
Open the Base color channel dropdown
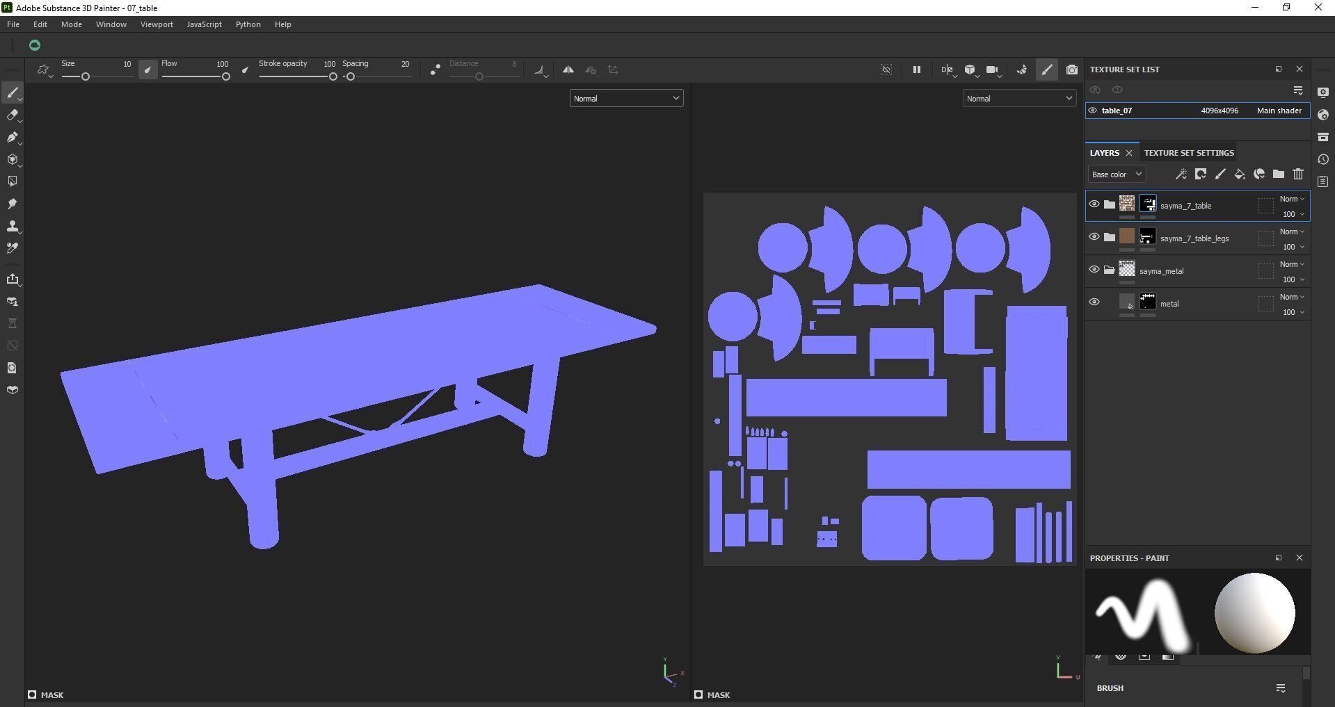[1117, 174]
